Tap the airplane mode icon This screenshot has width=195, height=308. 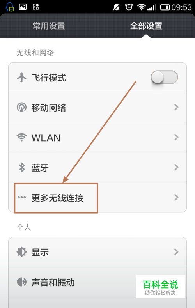[21, 78]
